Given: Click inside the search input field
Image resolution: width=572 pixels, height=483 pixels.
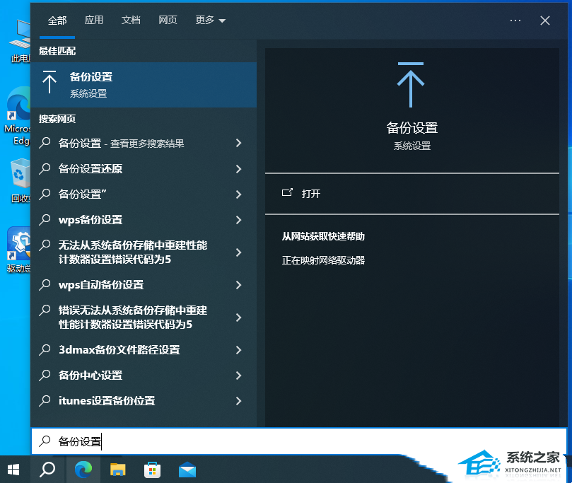Looking at the screenshot, I should click(141, 441).
